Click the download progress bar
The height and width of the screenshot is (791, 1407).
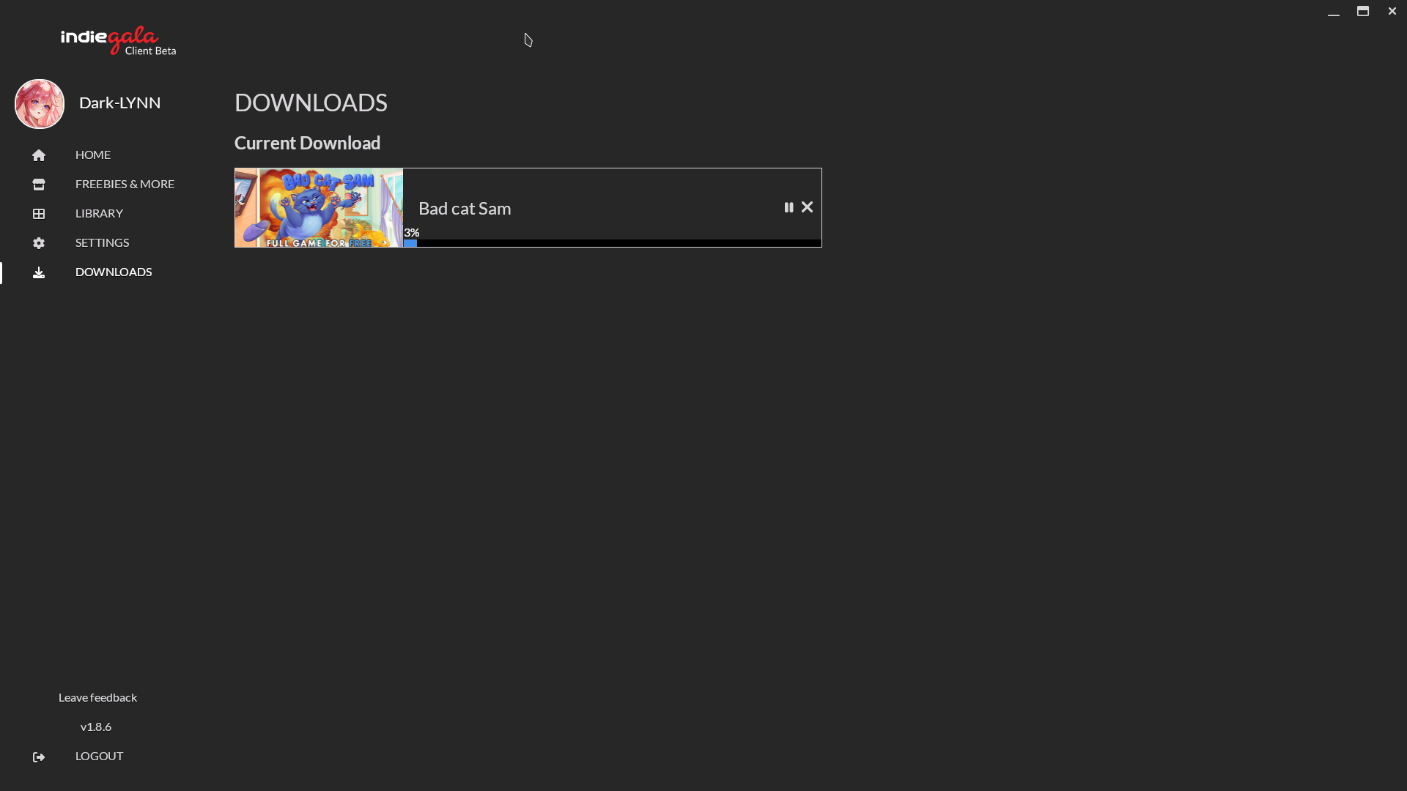(612, 243)
